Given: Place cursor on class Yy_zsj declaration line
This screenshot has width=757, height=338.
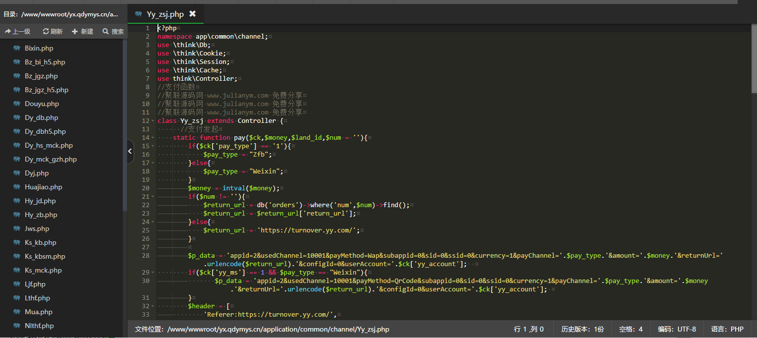Looking at the screenshot, I should click(x=221, y=120).
